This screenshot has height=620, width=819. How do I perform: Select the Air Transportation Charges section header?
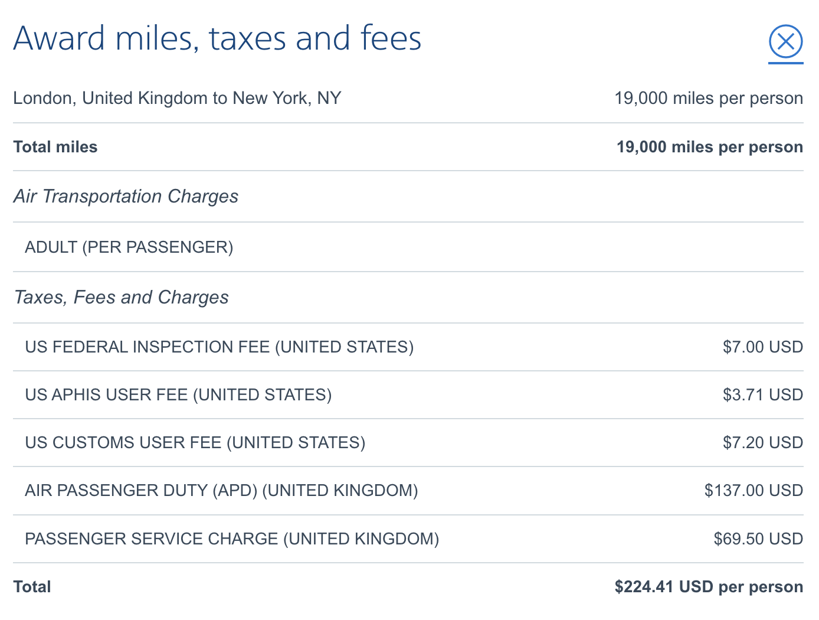pos(126,197)
